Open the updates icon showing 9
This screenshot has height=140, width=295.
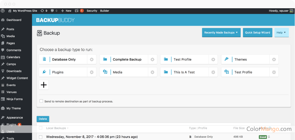(x=44, y=11)
